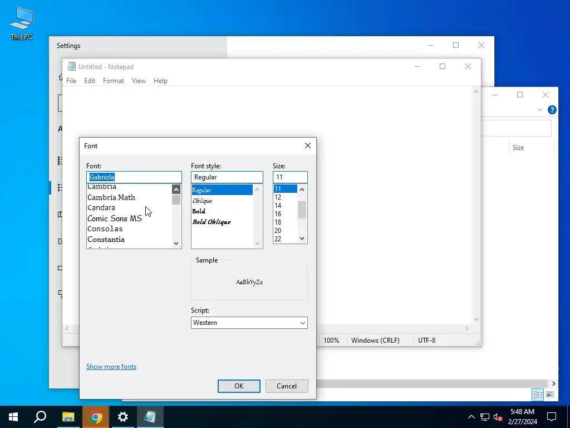Click the blue help icon in Explorer window
570x428 pixels.
pyautogui.click(x=552, y=110)
